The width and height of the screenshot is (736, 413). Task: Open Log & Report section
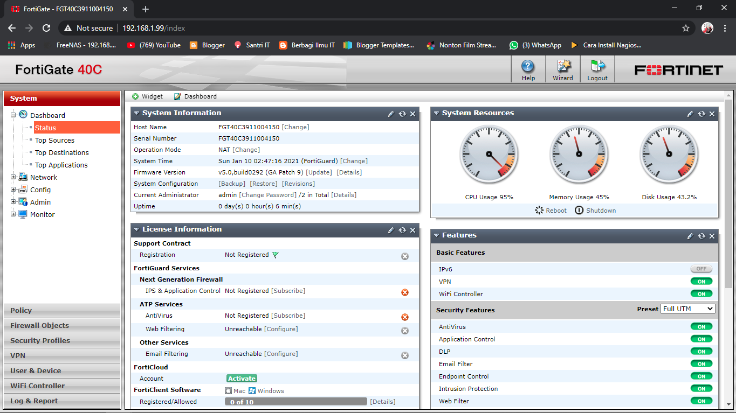point(62,401)
